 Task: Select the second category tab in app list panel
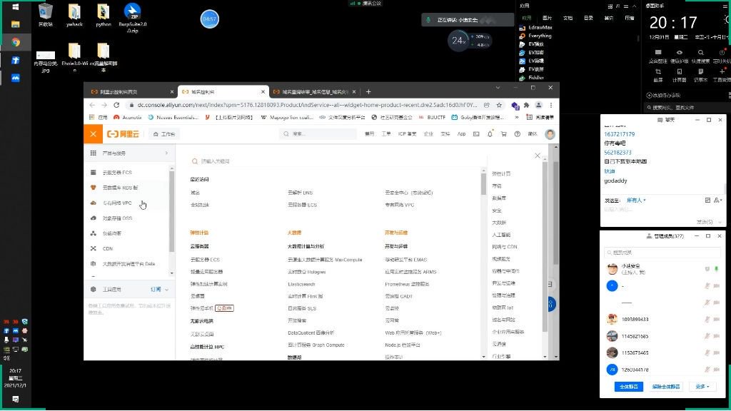tap(548, 18)
